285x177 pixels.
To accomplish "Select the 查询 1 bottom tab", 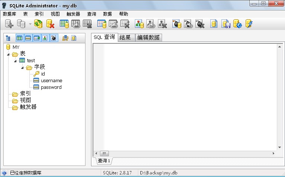I will [104, 160].
